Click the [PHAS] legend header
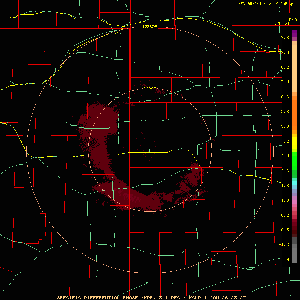The width and height of the screenshot is (300, 300). [282, 23]
